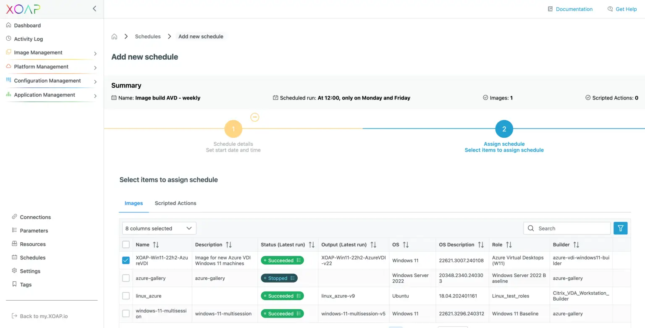The image size is (645, 328).
Task: Open Settings from the sidebar
Action: pyautogui.click(x=30, y=271)
